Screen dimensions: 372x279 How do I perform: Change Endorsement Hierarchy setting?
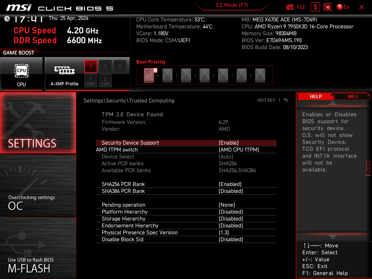pos(186,226)
